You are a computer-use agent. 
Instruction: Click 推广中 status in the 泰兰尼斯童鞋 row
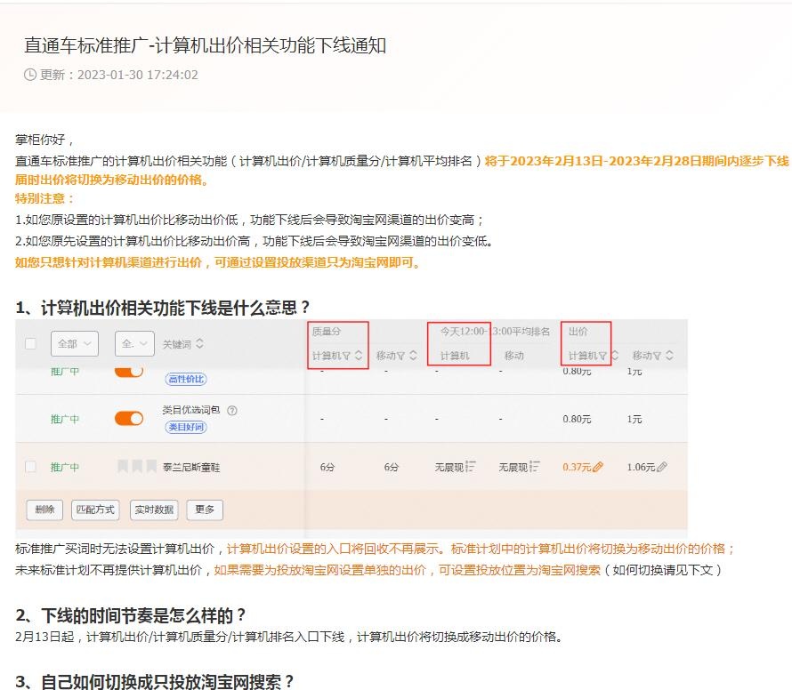click(x=65, y=467)
